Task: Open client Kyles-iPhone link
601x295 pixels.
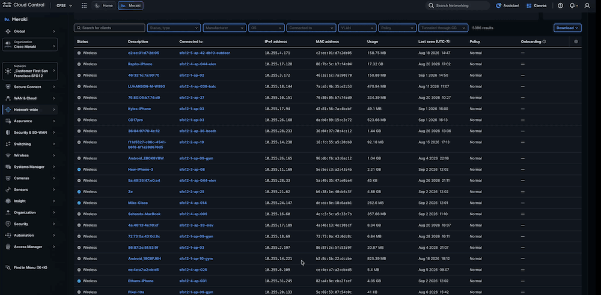Action: (139, 109)
